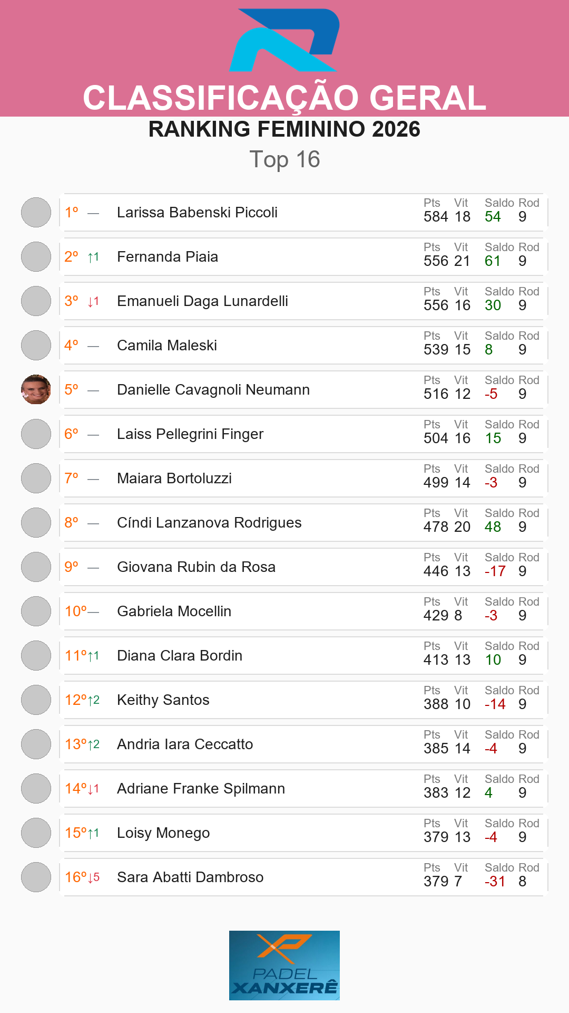Image resolution: width=569 pixels, height=1013 pixels.
Task: Click Giovana Rubin da Rosa's Saldo value -17
Action: coord(495,571)
